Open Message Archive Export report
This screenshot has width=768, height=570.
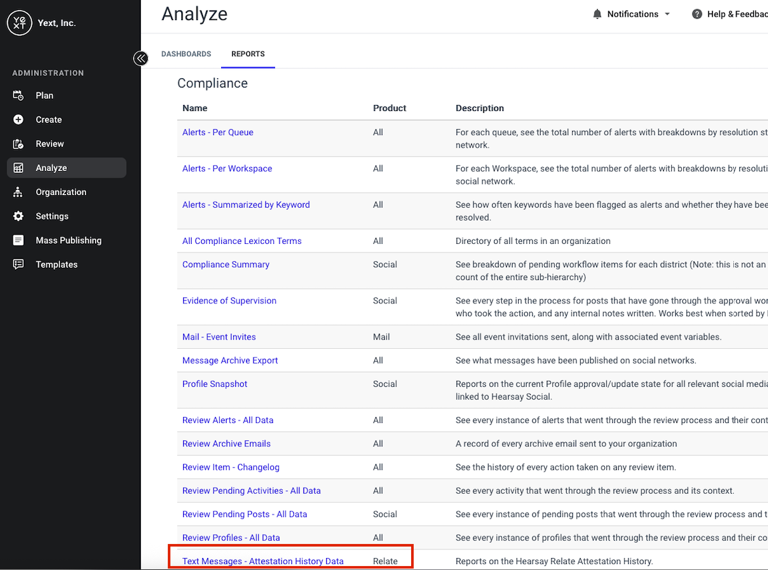tap(230, 360)
